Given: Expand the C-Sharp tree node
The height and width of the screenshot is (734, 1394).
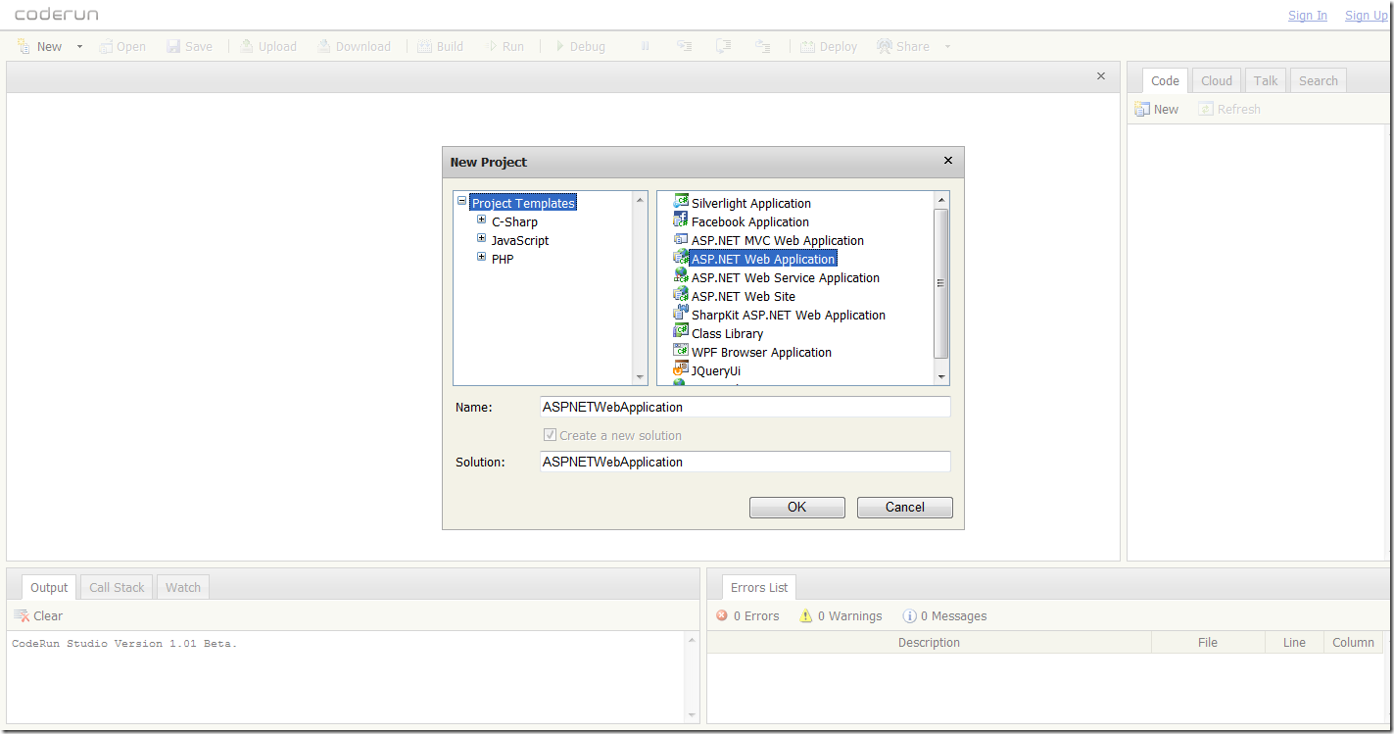Looking at the screenshot, I should click(482, 220).
